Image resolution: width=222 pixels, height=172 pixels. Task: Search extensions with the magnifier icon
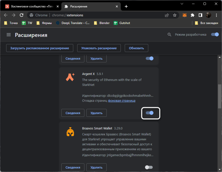pyautogui.click(x=169, y=35)
